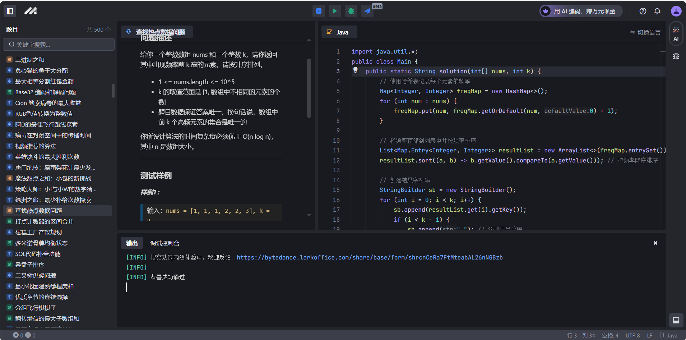
Task: Open problem 分组飞行棋棋子
Action: tap(57, 308)
